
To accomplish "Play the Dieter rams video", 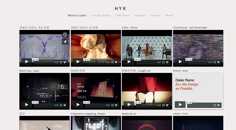I will tap(180, 104).
